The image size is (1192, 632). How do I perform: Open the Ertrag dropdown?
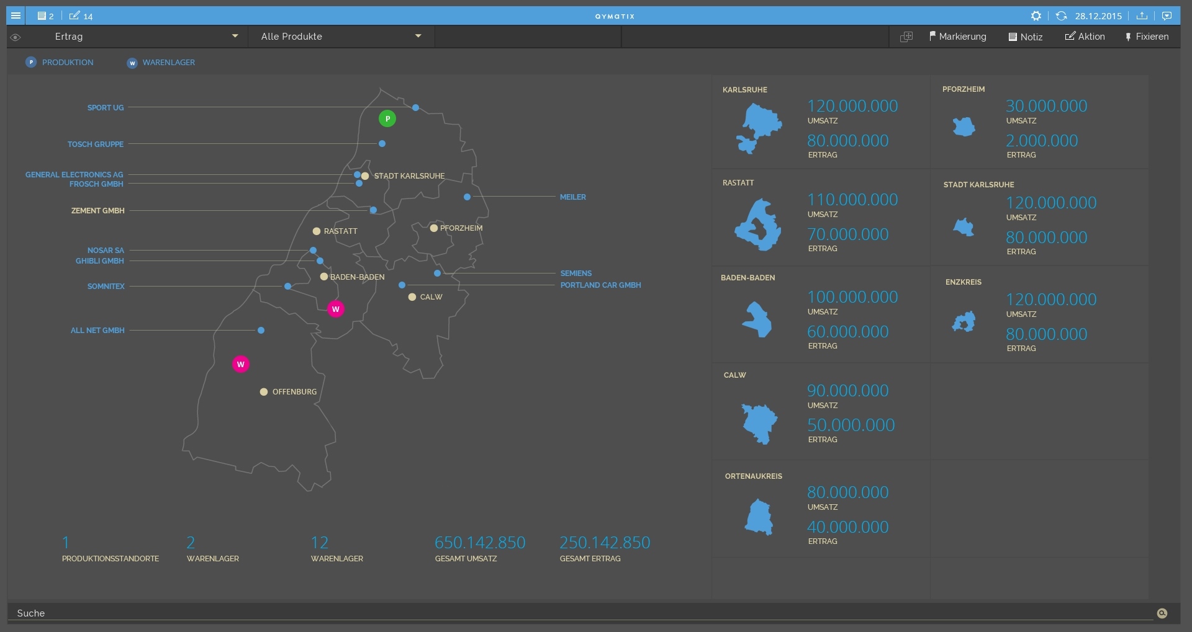coord(147,37)
